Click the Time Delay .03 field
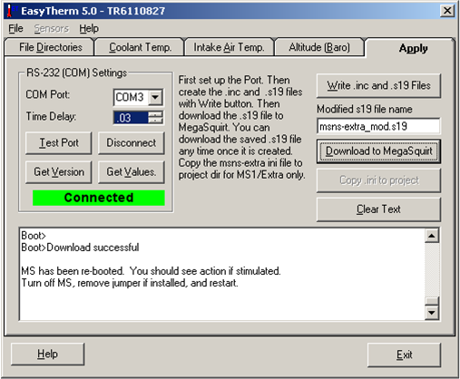 point(131,118)
